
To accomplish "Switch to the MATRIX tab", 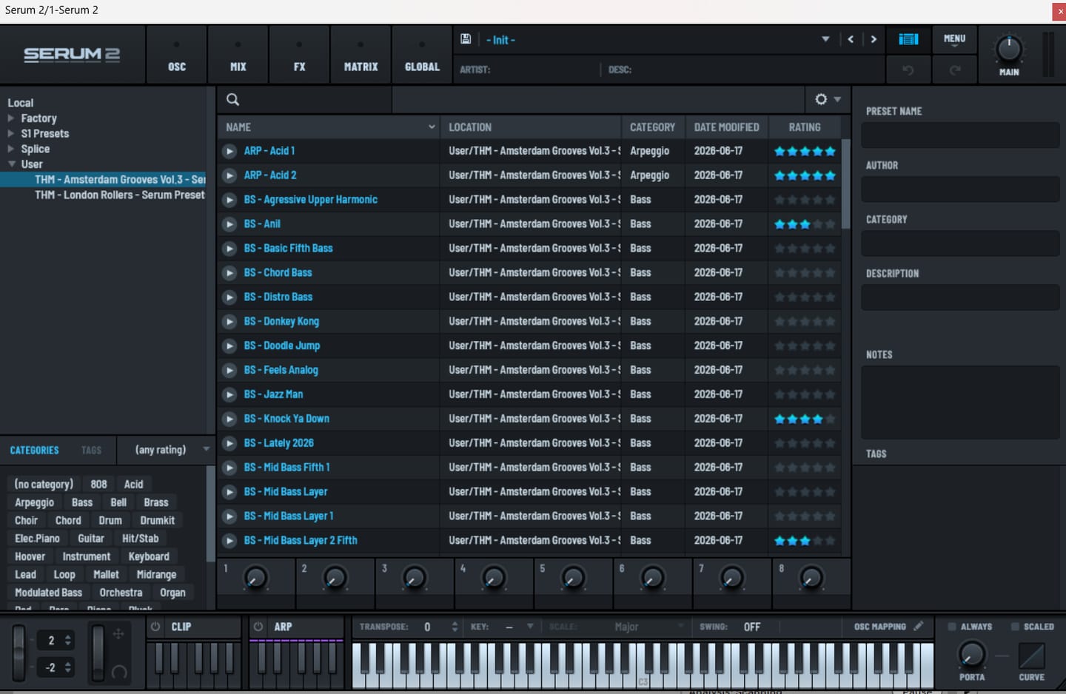I will point(361,55).
